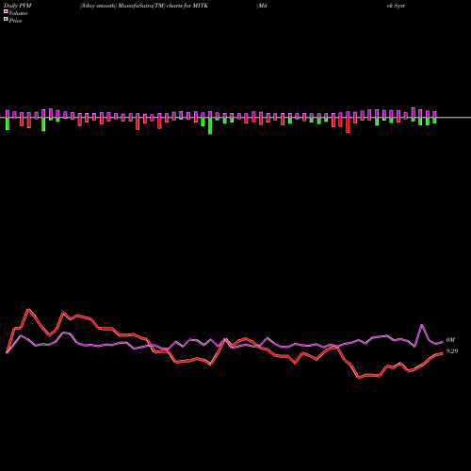Click the '0M' volume end label
This screenshot has width=471, height=471.
[450, 340]
